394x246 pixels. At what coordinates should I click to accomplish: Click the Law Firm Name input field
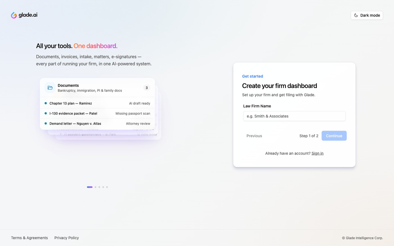pyautogui.click(x=294, y=116)
